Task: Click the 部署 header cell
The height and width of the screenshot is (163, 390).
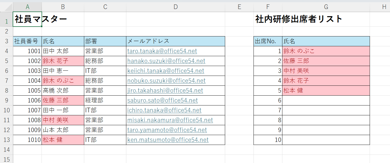Action: [x=105, y=41]
